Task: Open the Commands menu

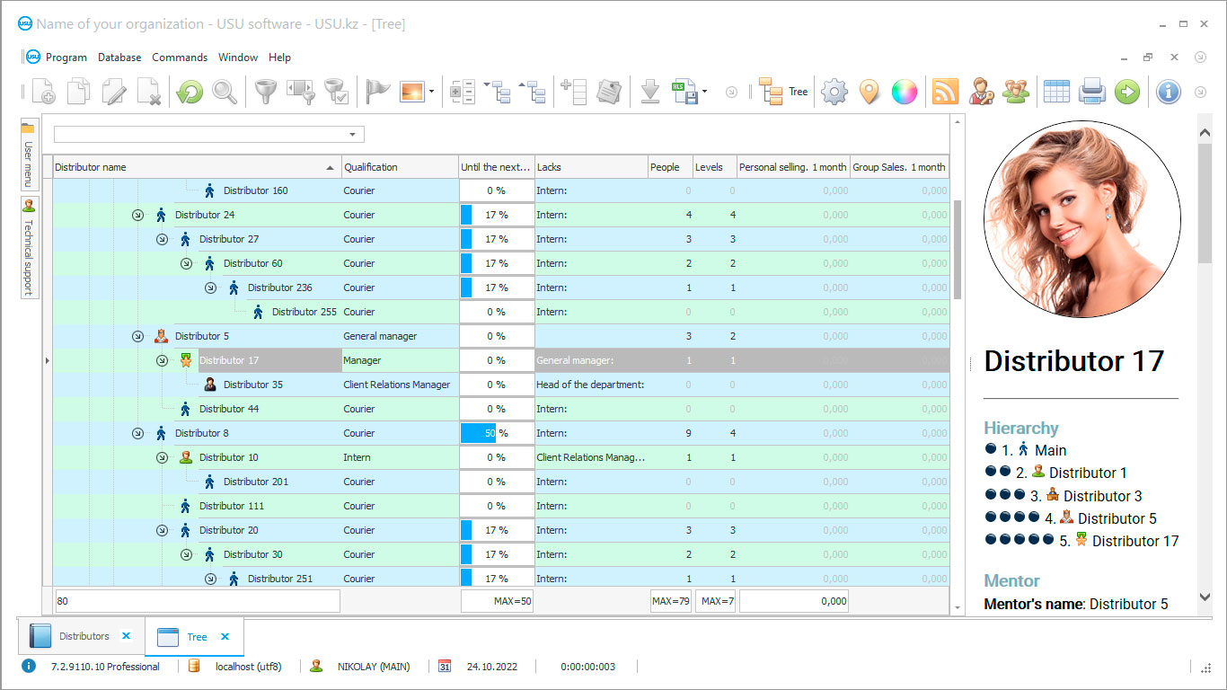Action: tap(180, 57)
